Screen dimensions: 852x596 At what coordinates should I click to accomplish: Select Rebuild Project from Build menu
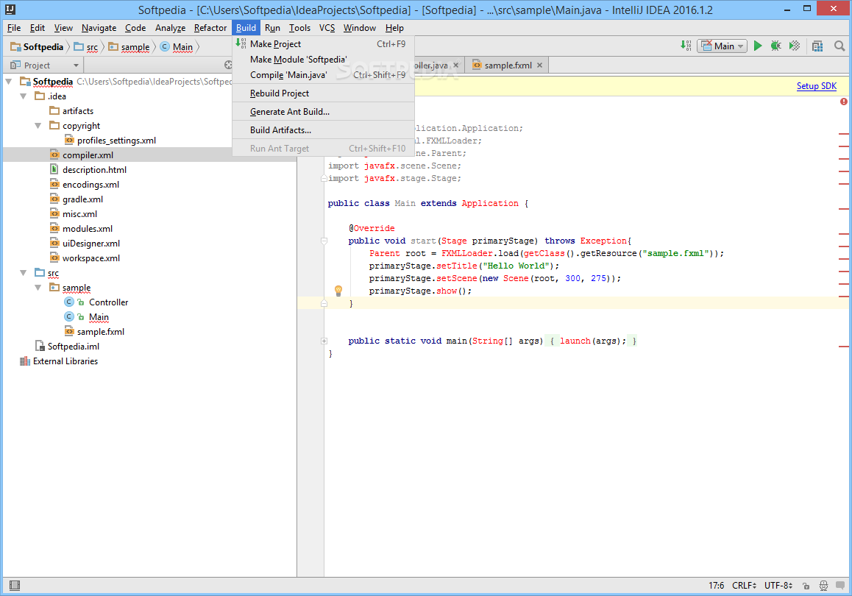pos(280,93)
